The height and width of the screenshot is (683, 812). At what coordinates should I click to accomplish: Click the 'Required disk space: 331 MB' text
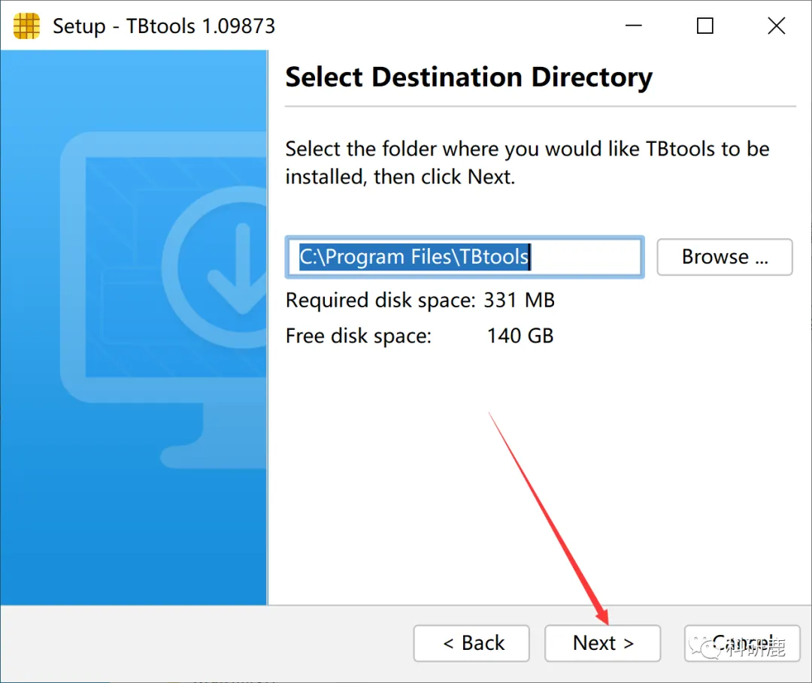pyautogui.click(x=420, y=300)
